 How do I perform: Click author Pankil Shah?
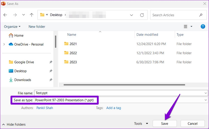[45, 108]
